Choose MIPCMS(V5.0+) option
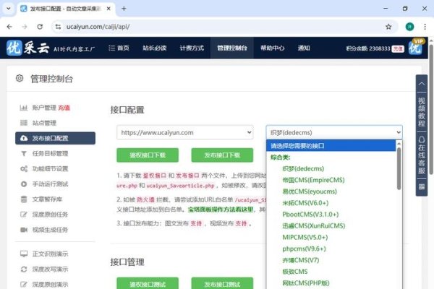The image size is (434, 289). point(305,237)
